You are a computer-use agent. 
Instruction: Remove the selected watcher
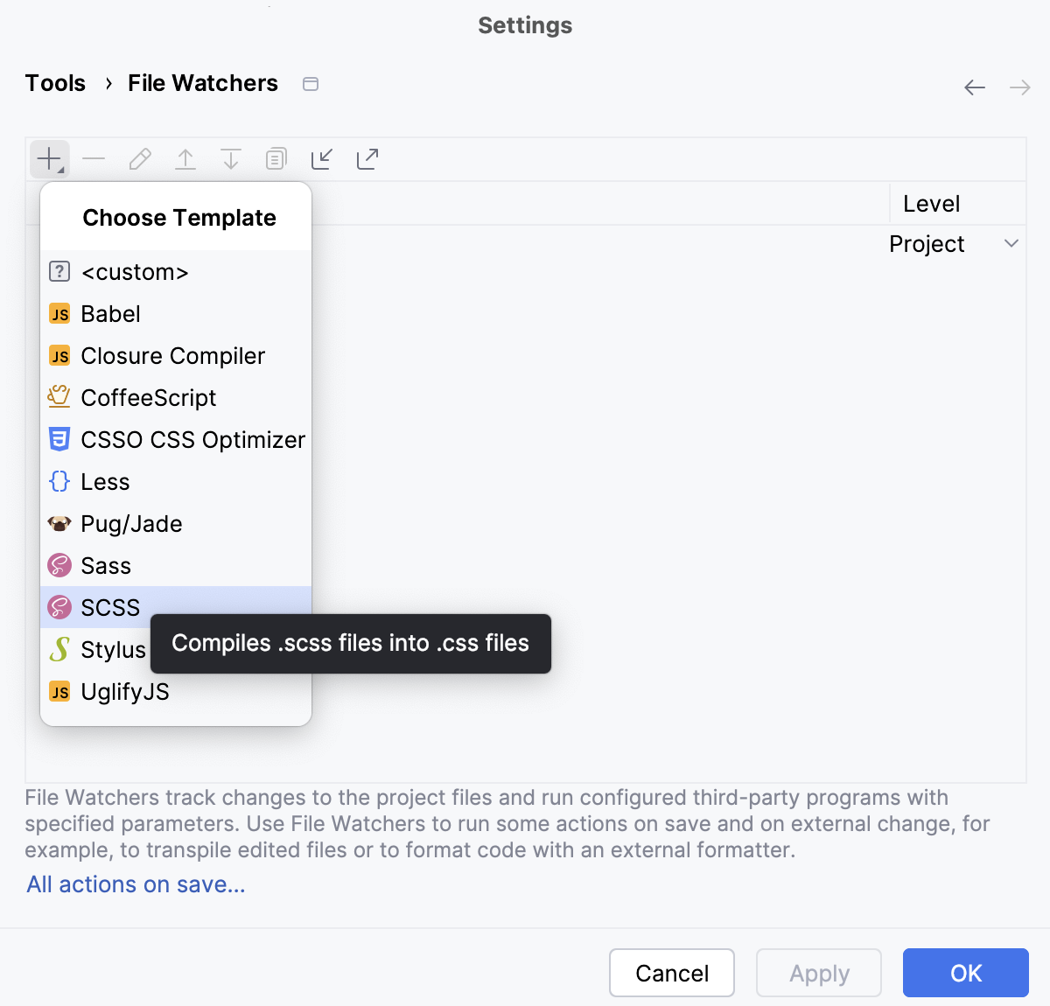94,158
